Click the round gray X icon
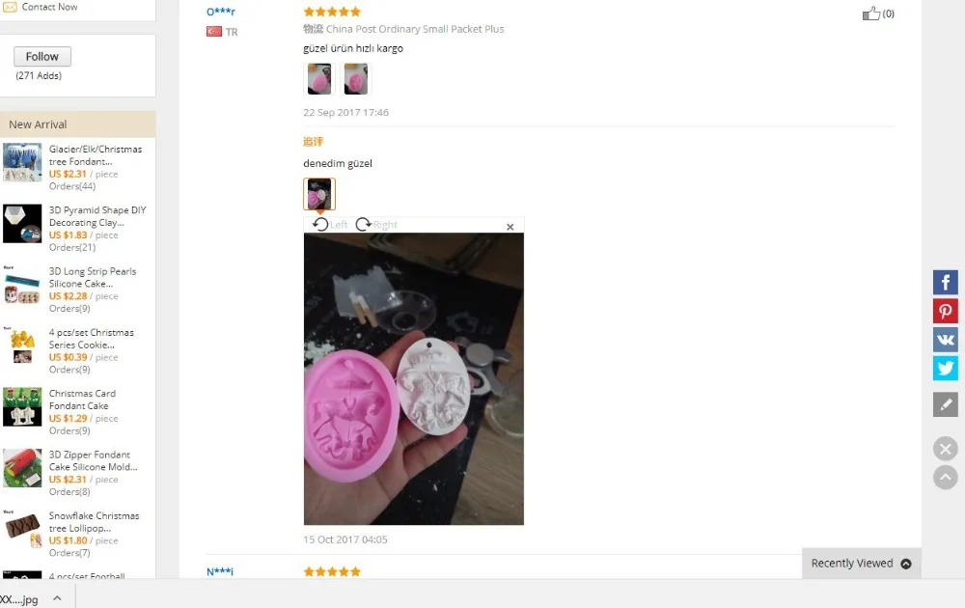The width and height of the screenshot is (965, 608). 946,449
